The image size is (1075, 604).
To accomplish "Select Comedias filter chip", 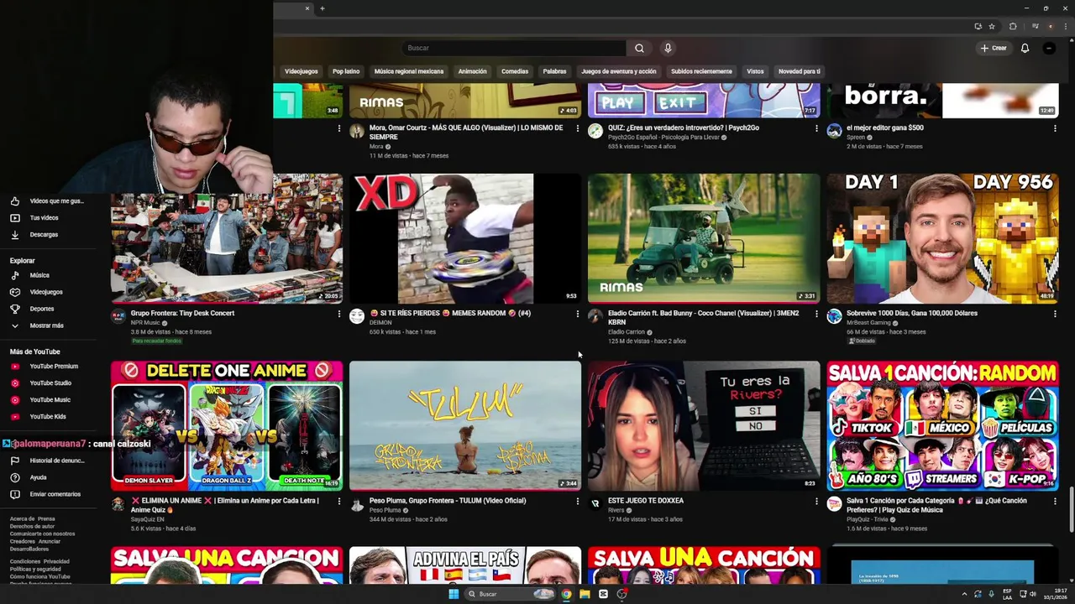I will coord(515,71).
